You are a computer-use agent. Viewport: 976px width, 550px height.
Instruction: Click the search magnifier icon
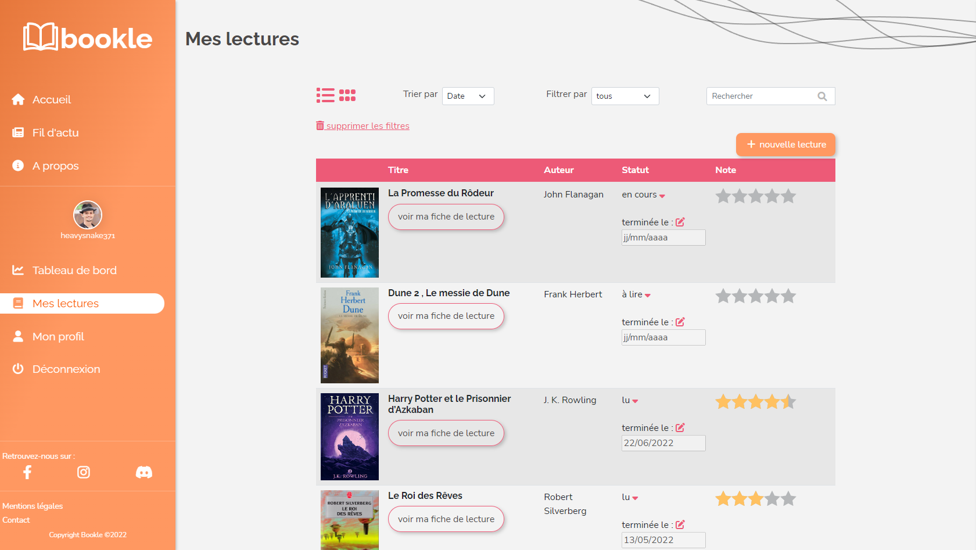(822, 96)
